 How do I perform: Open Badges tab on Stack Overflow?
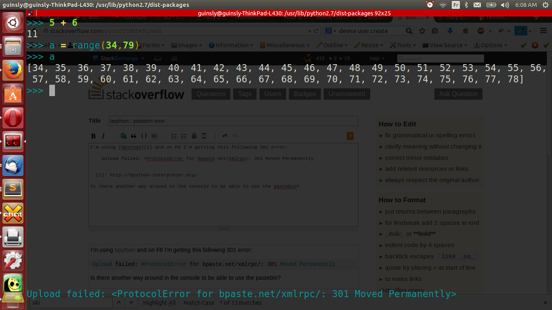click(x=305, y=94)
